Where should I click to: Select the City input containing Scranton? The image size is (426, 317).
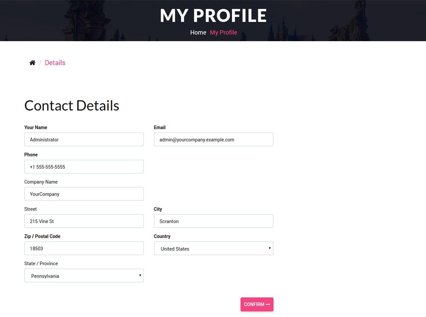click(x=214, y=221)
